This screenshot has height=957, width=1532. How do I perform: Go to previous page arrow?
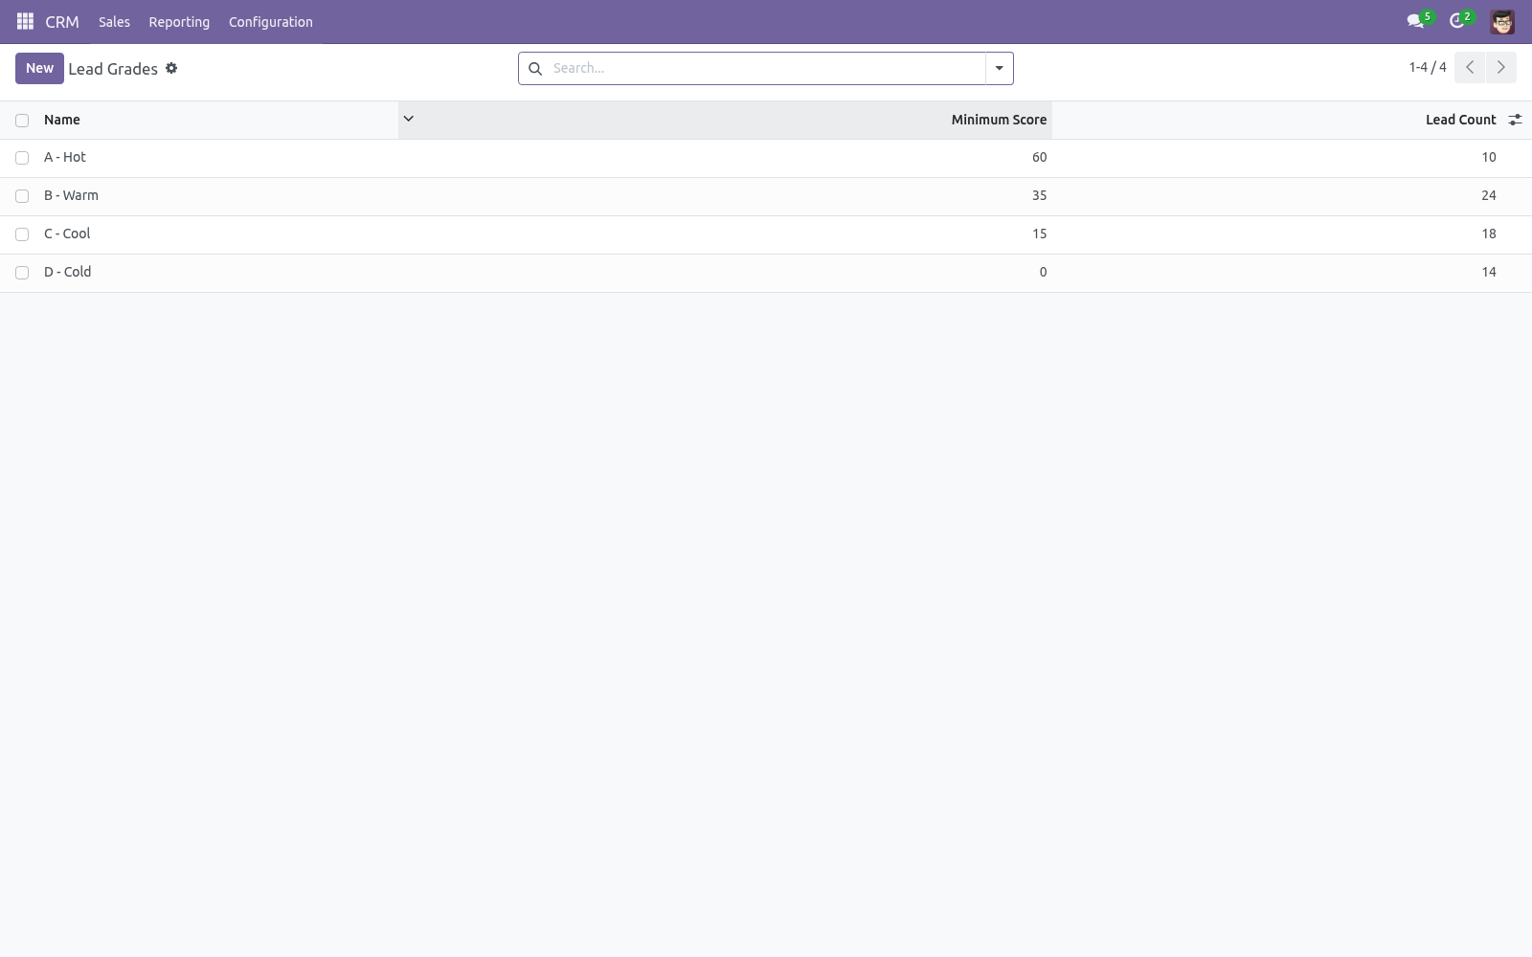point(1470,67)
